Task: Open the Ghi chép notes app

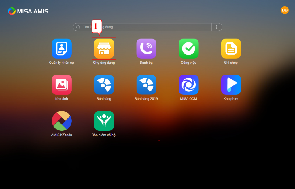Action: [x=231, y=48]
